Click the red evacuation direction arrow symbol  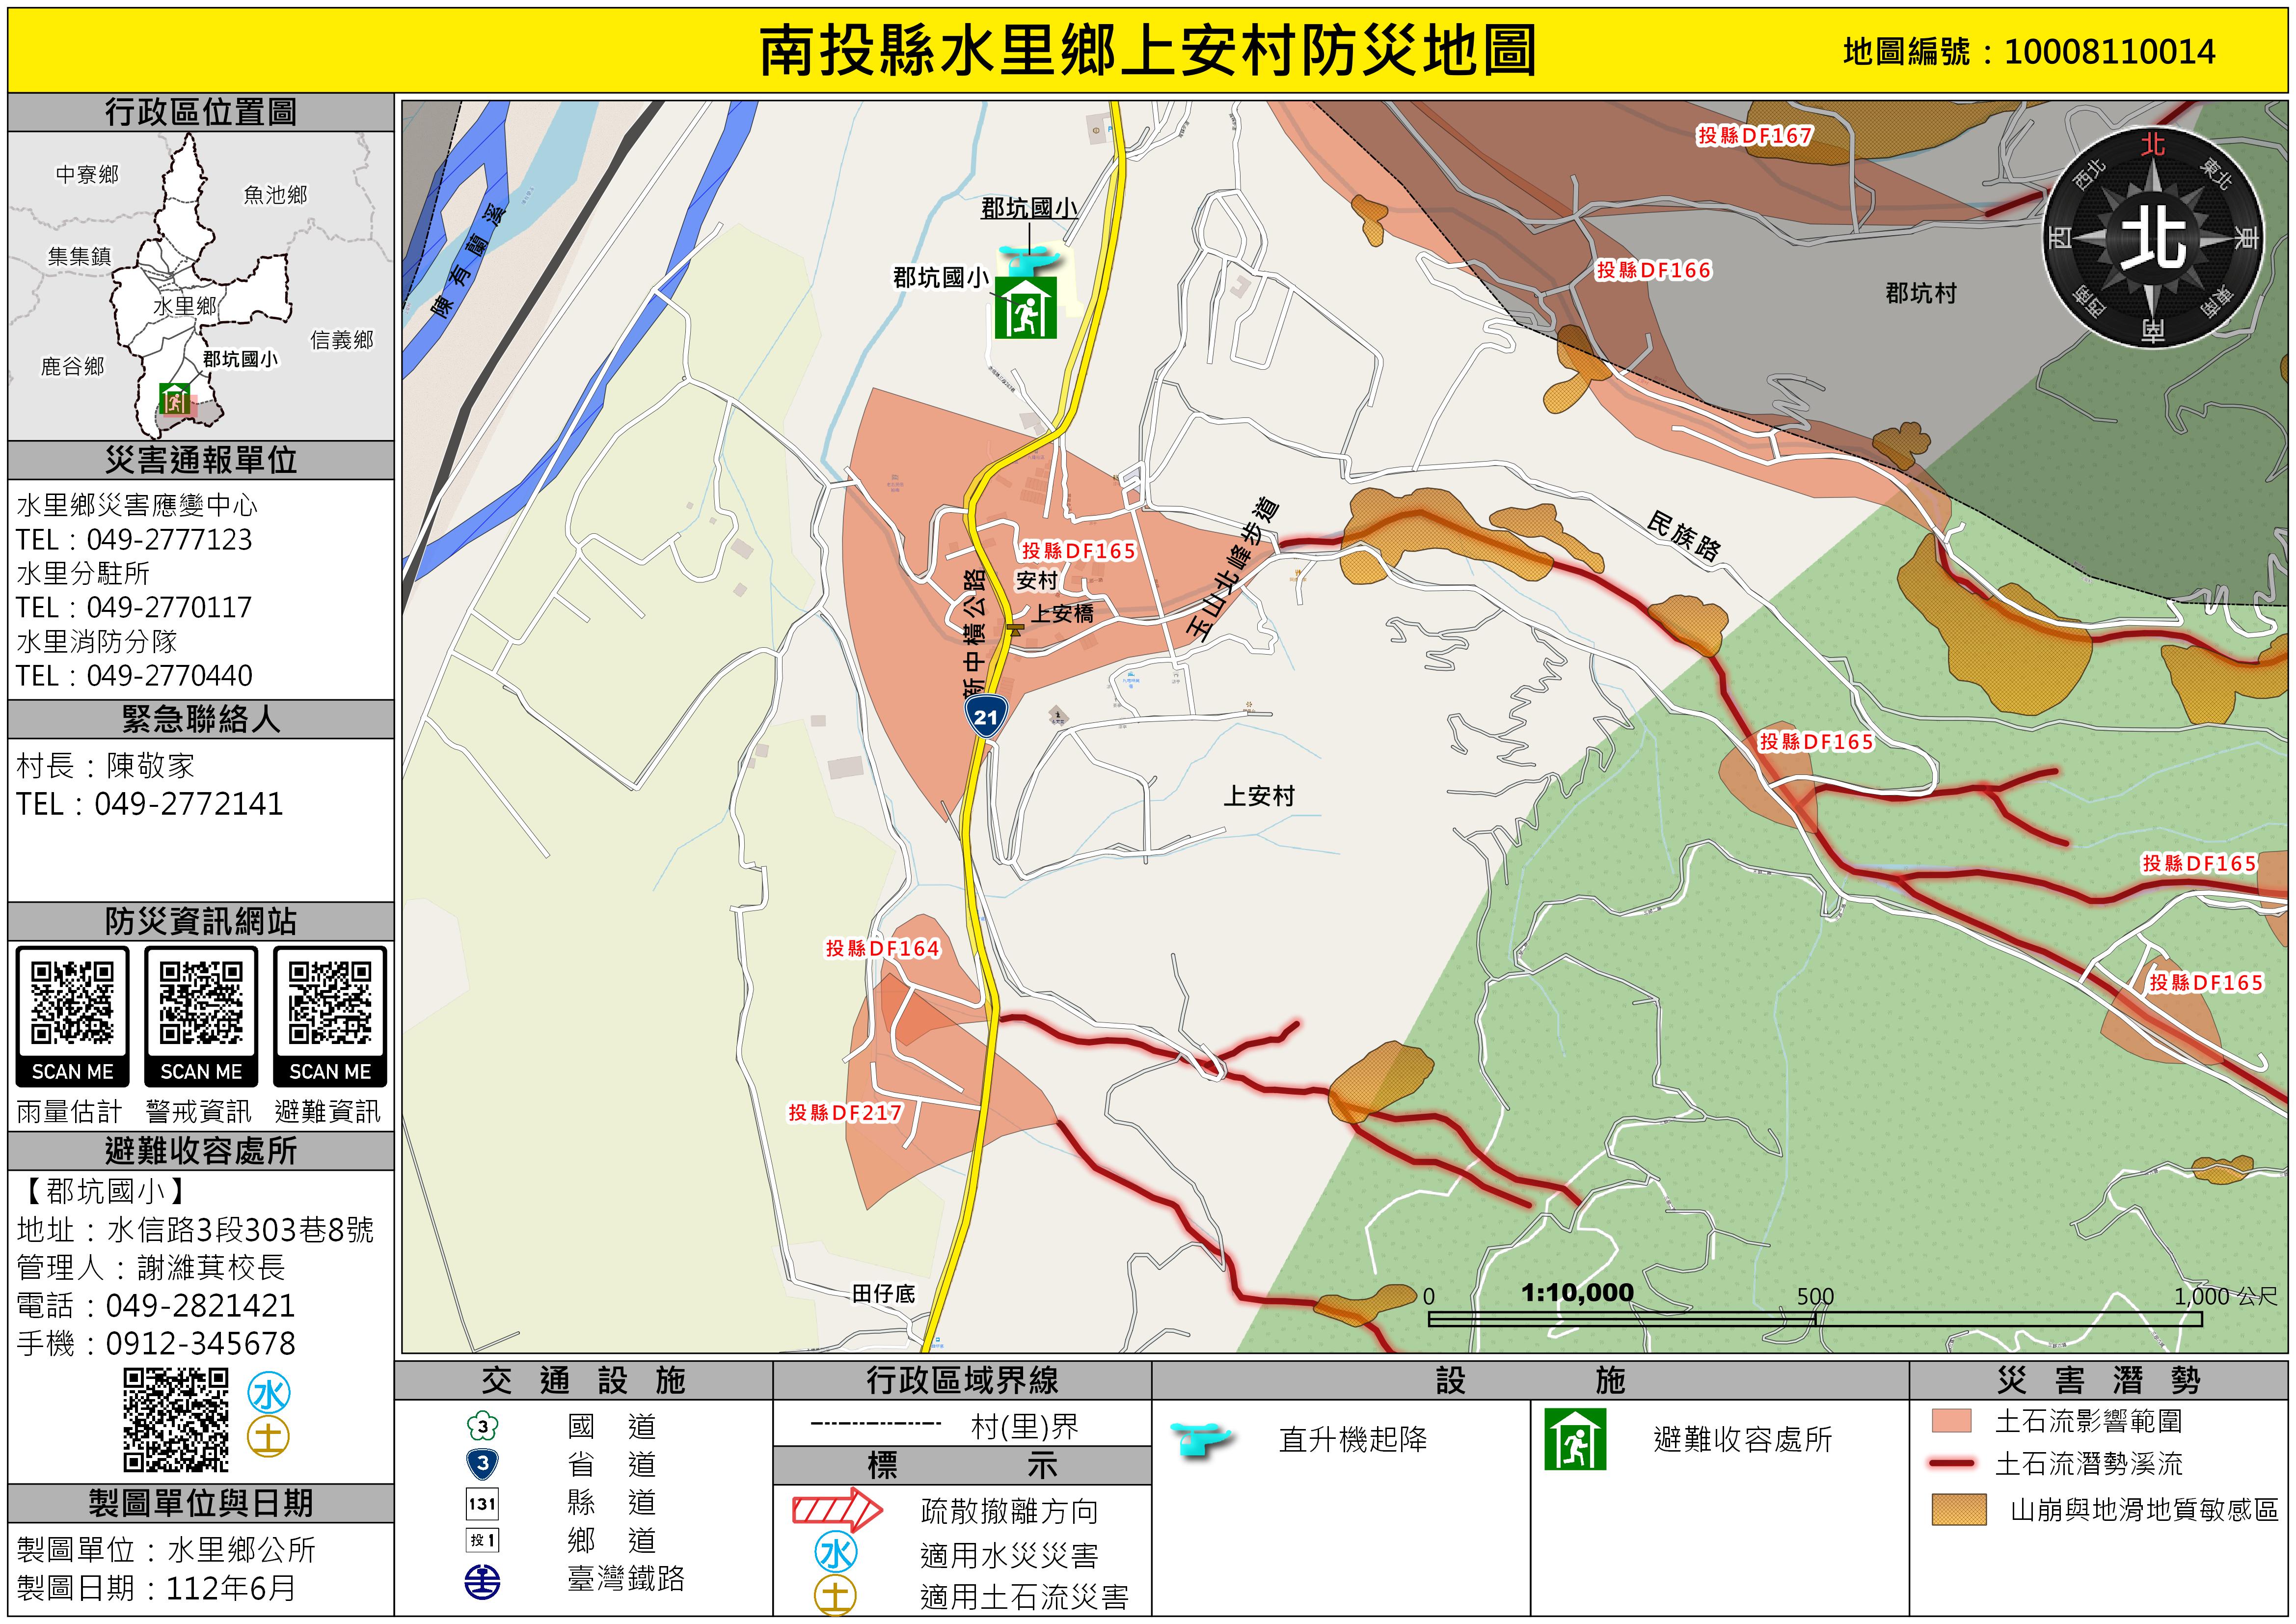tap(837, 1509)
